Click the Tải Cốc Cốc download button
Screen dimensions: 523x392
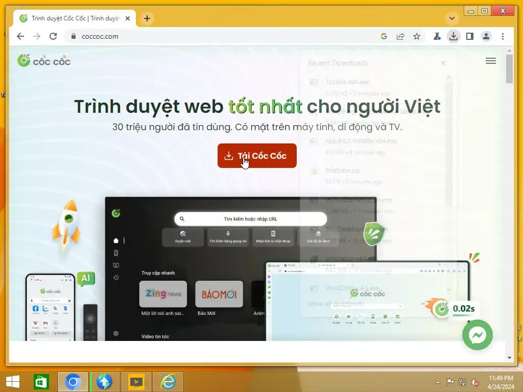tap(257, 156)
